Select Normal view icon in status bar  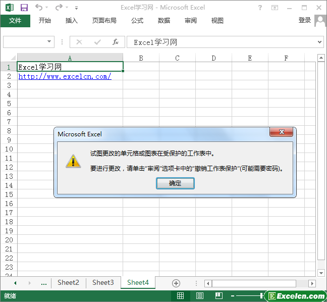[181, 295]
